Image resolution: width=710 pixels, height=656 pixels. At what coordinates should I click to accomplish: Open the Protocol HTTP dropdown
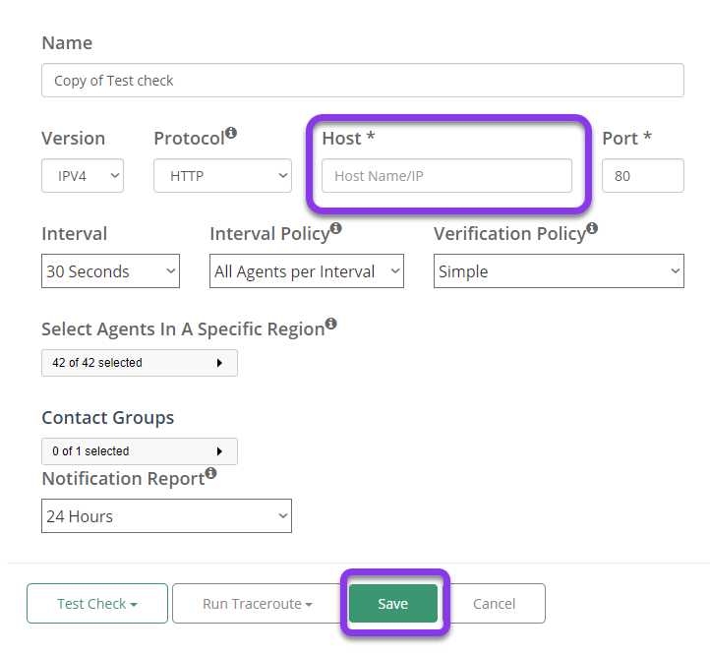222,176
